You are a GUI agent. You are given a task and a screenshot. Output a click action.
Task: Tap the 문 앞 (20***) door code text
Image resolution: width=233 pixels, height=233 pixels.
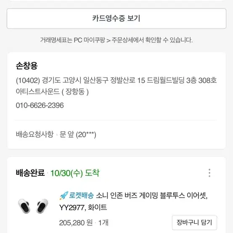tap(78, 135)
